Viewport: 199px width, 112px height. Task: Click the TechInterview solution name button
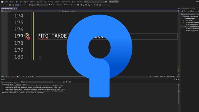click(114, 2)
